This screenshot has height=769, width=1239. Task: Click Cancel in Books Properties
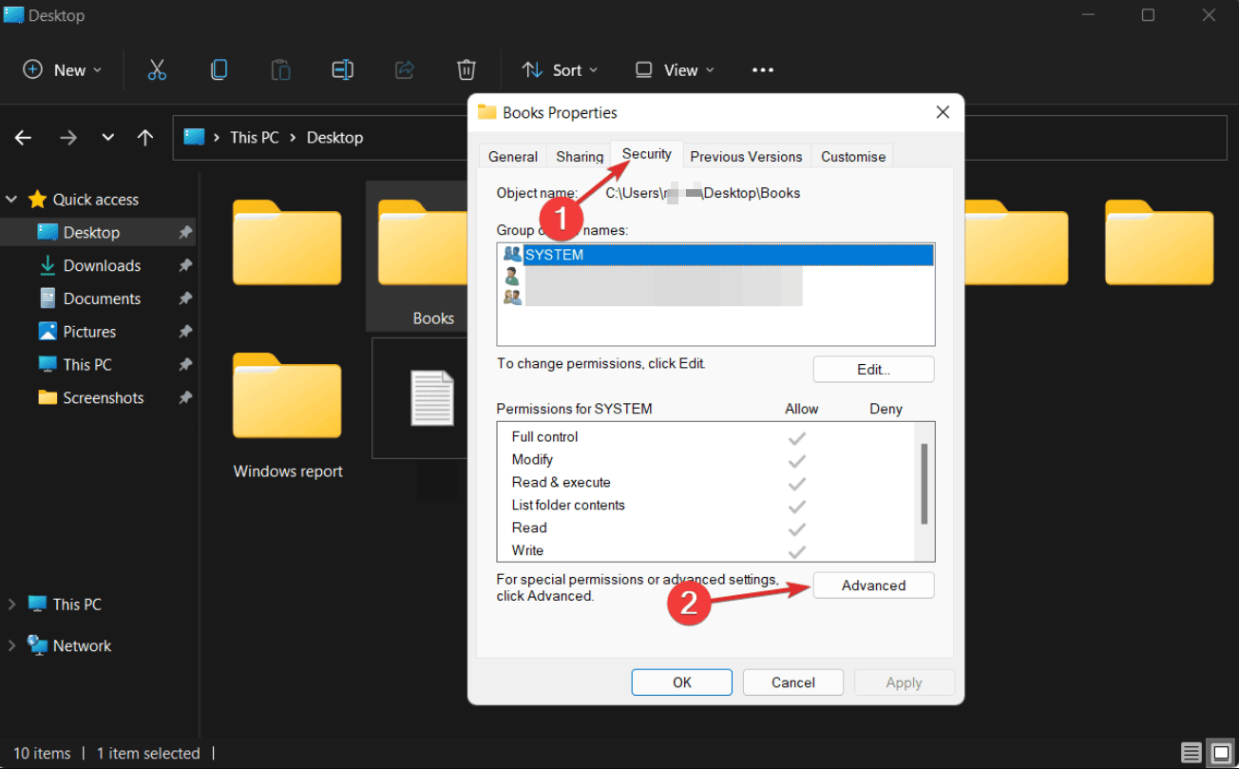click(x=793, y=682)
